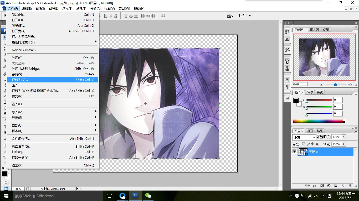
Task: Toggle lock transparent pixels icon
Action: click(304, 144)
